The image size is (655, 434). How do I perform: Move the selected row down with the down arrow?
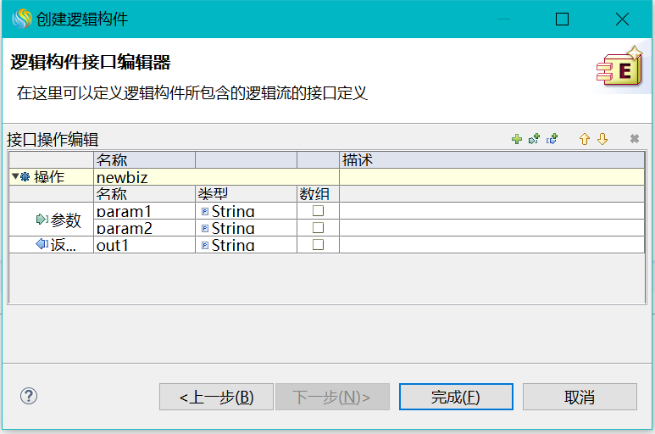point(602,140)
